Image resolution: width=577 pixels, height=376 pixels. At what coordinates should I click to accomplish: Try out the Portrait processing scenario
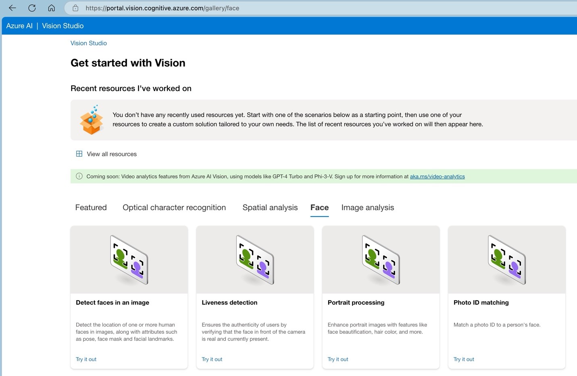point(338,359)
